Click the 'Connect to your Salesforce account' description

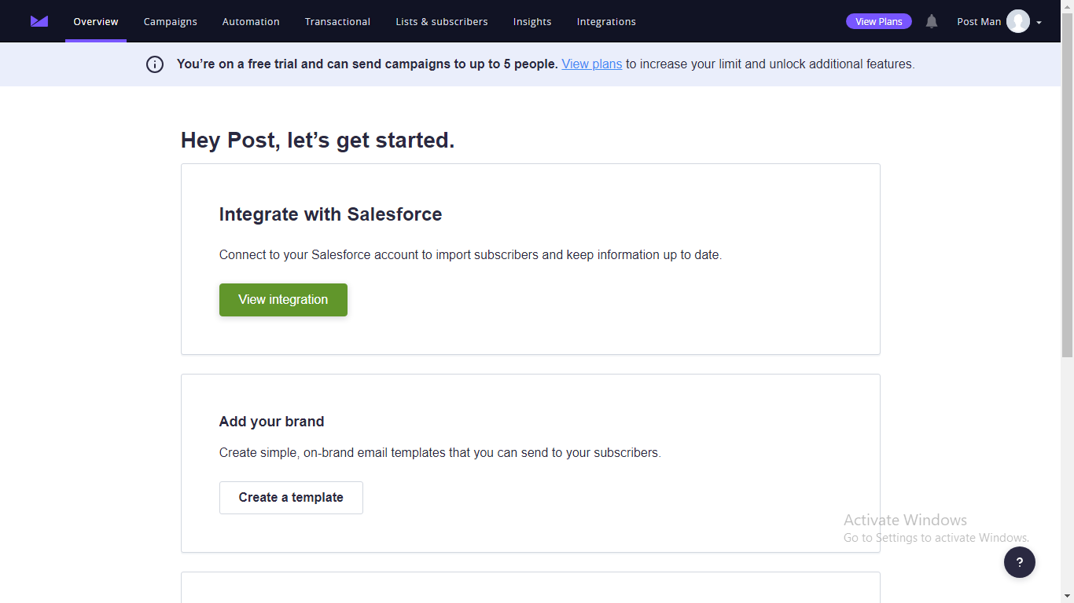470,255
